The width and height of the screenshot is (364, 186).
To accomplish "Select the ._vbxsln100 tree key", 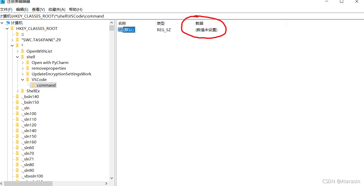I will tap(32, 176).
